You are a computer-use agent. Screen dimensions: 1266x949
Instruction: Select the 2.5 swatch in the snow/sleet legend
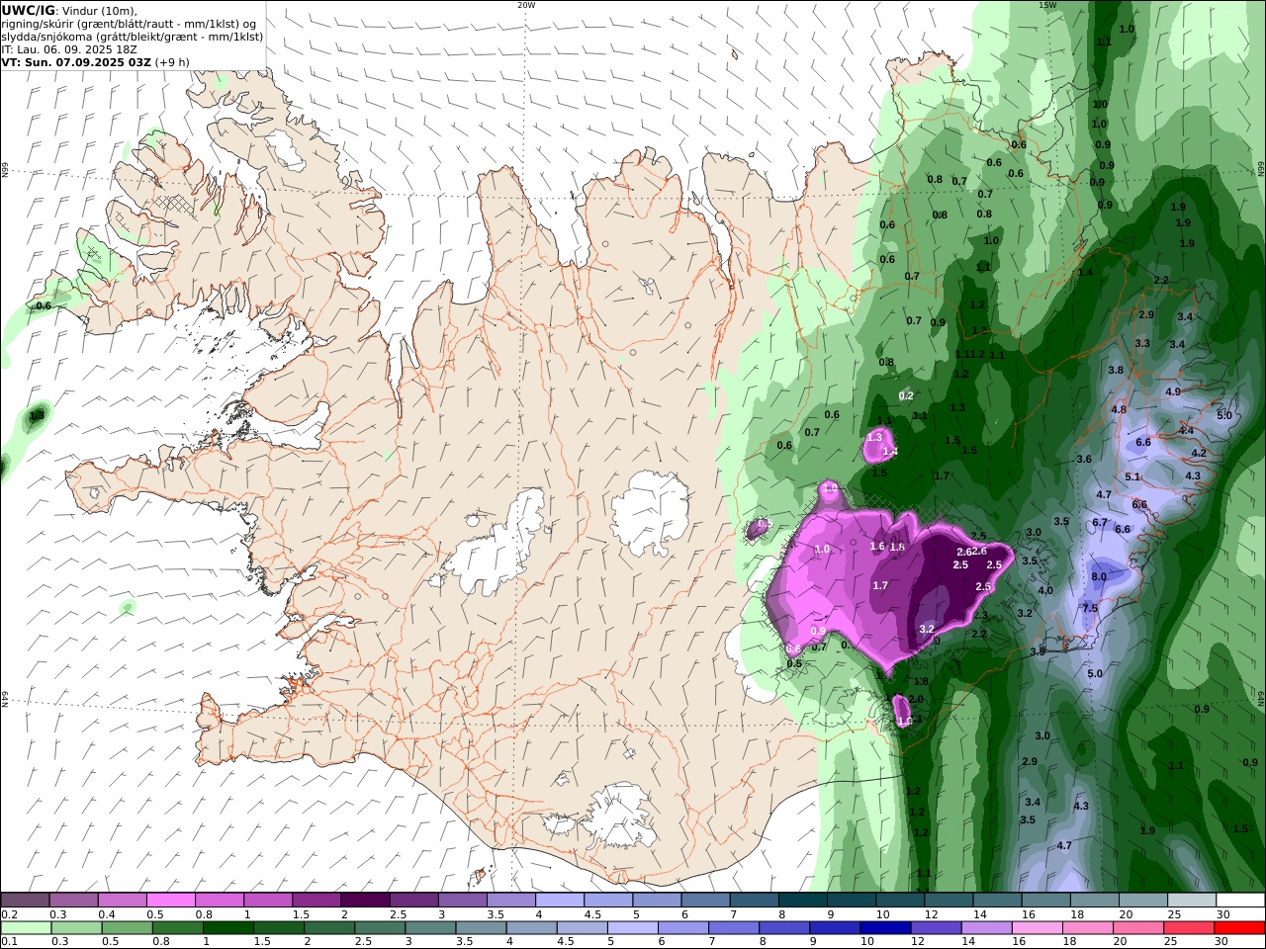413,901
